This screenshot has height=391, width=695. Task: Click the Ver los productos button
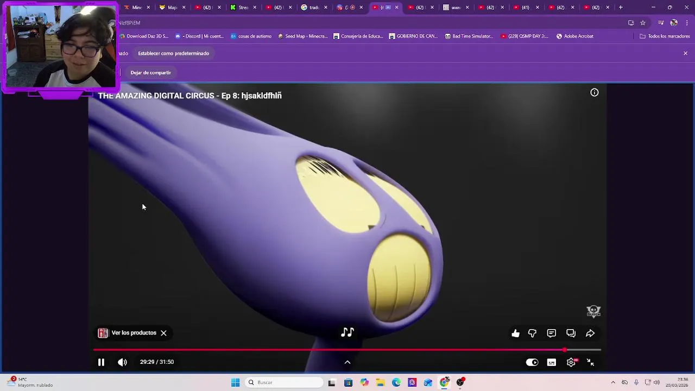(x=128, y=333)
